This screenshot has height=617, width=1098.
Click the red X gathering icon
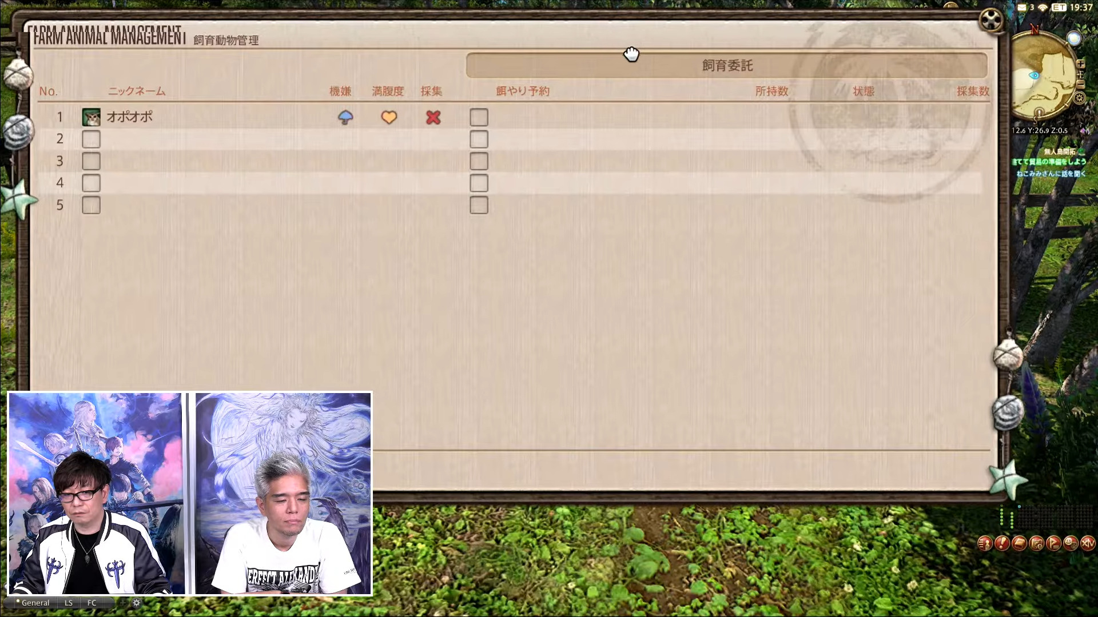(433, 118)
